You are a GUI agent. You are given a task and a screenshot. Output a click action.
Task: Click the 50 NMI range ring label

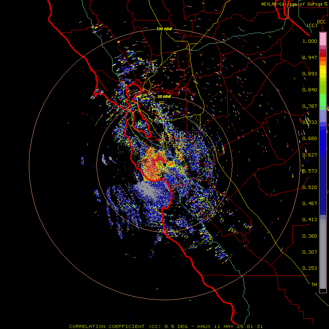click(164, 97)
